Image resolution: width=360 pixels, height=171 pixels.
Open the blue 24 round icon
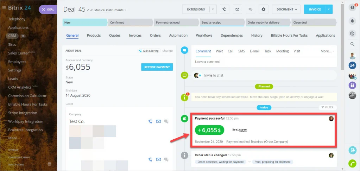click(x=352, y=65)
